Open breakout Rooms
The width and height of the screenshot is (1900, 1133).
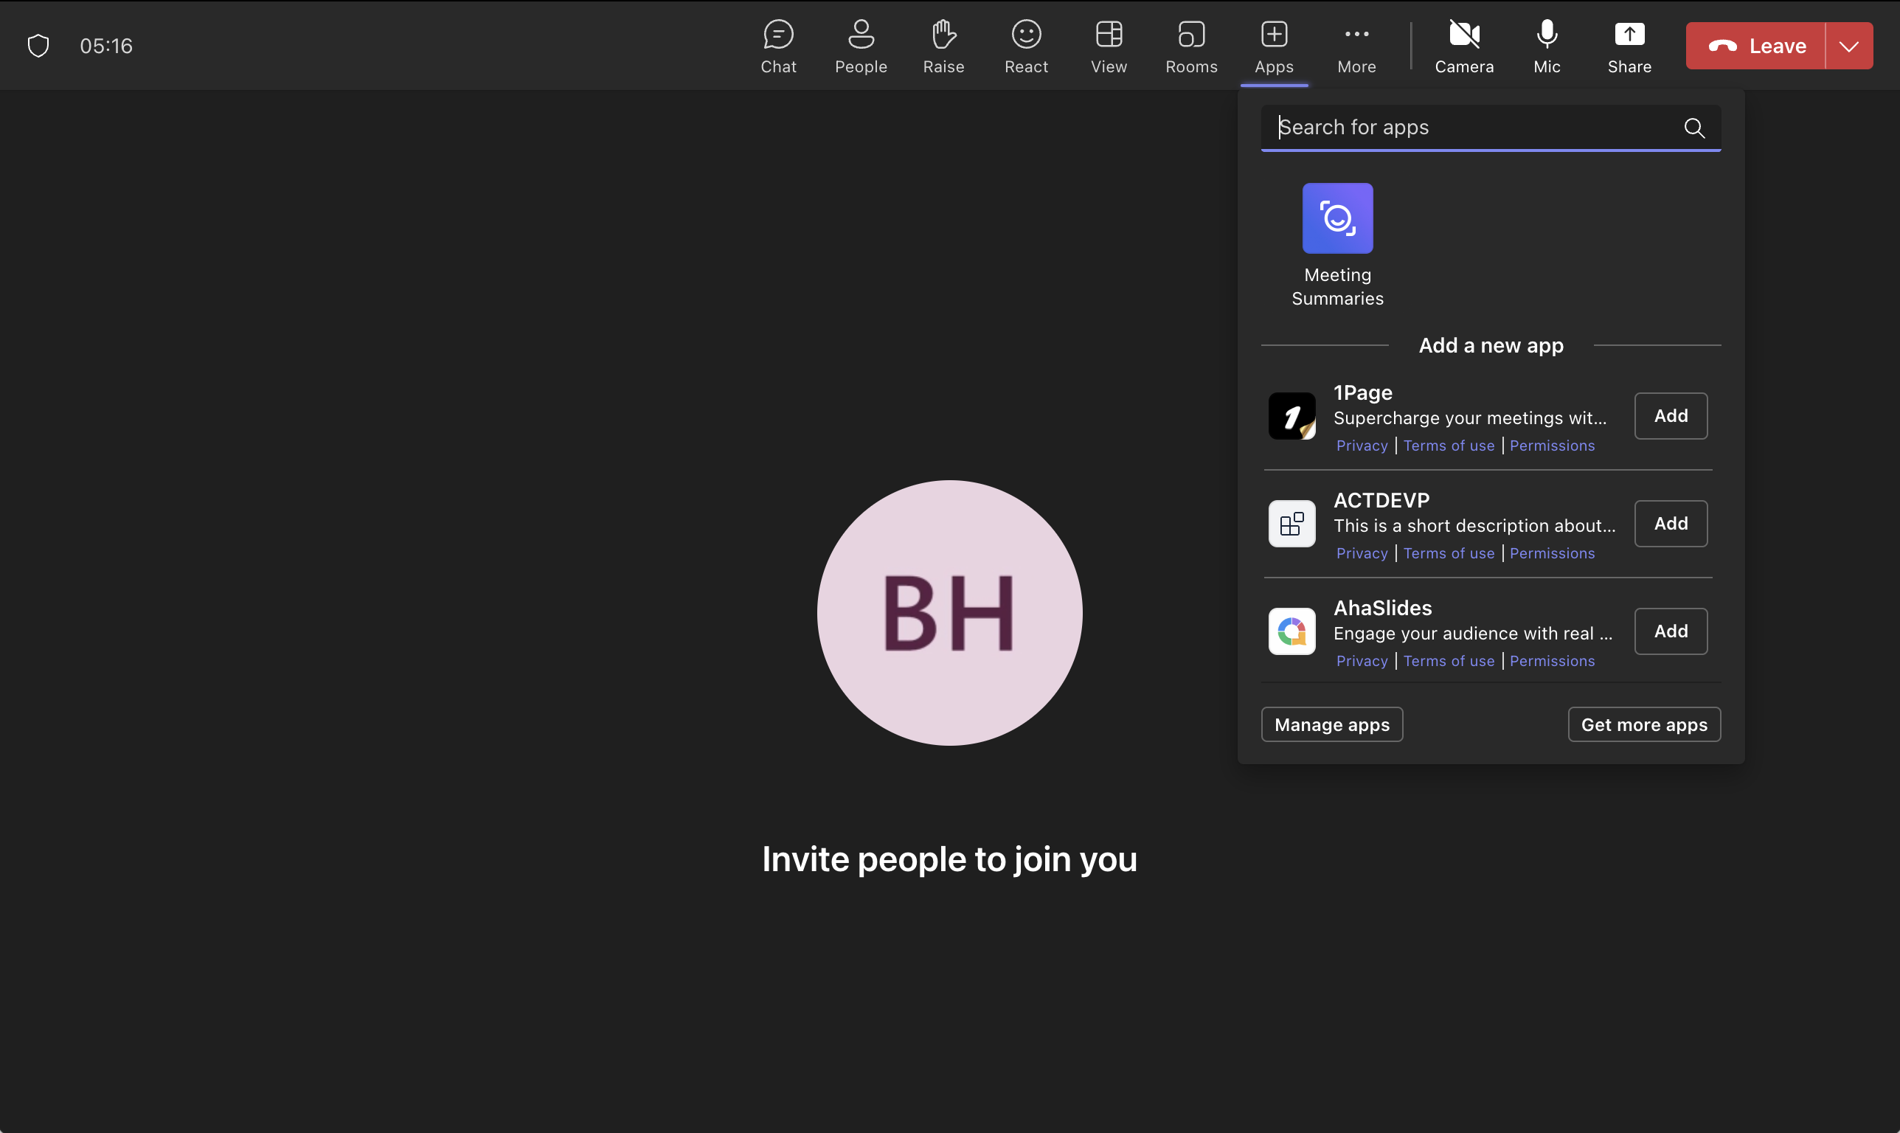[x=1190, y=46]
